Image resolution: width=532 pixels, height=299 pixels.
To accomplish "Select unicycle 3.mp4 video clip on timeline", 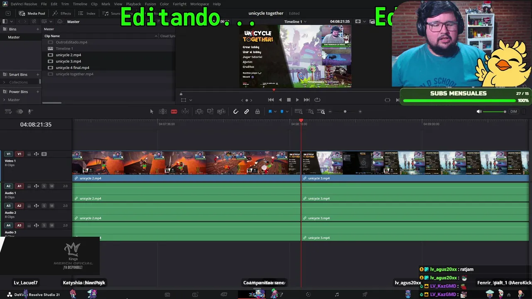I will [x=415, y=166].
